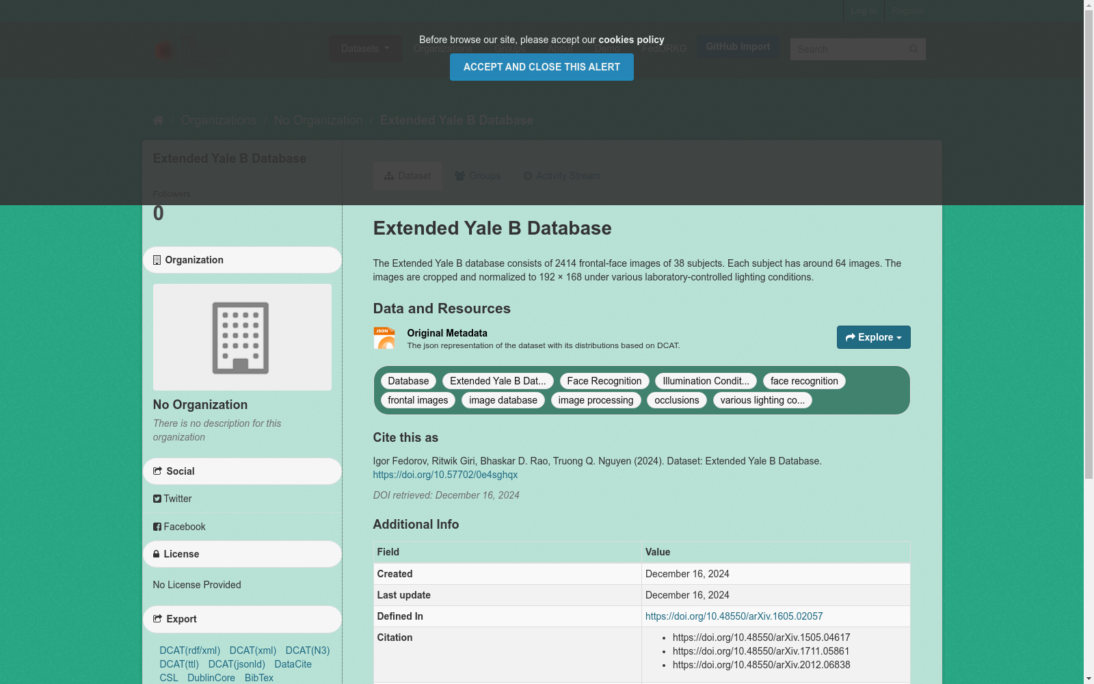Open the Activity Stream tab
Screen dimensions: 1094x684
point(562,176)
